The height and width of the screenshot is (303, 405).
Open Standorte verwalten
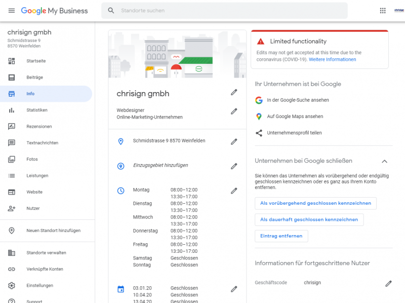(46, 253)
